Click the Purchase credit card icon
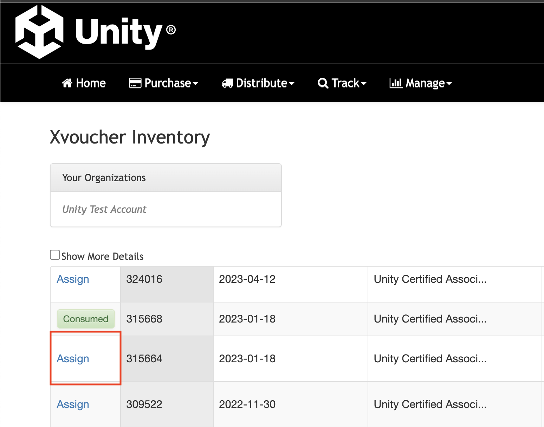The image size is (544, 427). point(135,83)
